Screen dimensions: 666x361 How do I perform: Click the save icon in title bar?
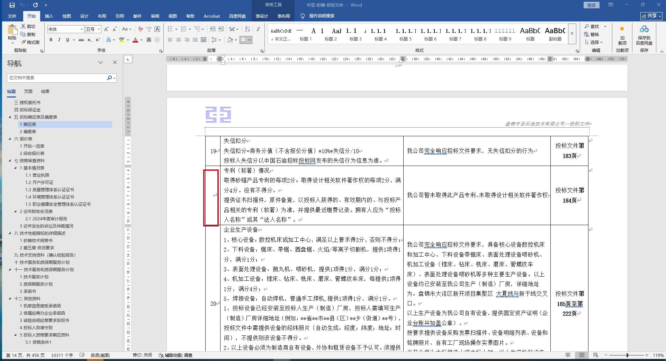pyautogui.click(x=12, y=5)
